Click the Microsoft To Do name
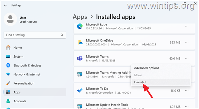Viewport: 199px width, 109px height. 97,89
